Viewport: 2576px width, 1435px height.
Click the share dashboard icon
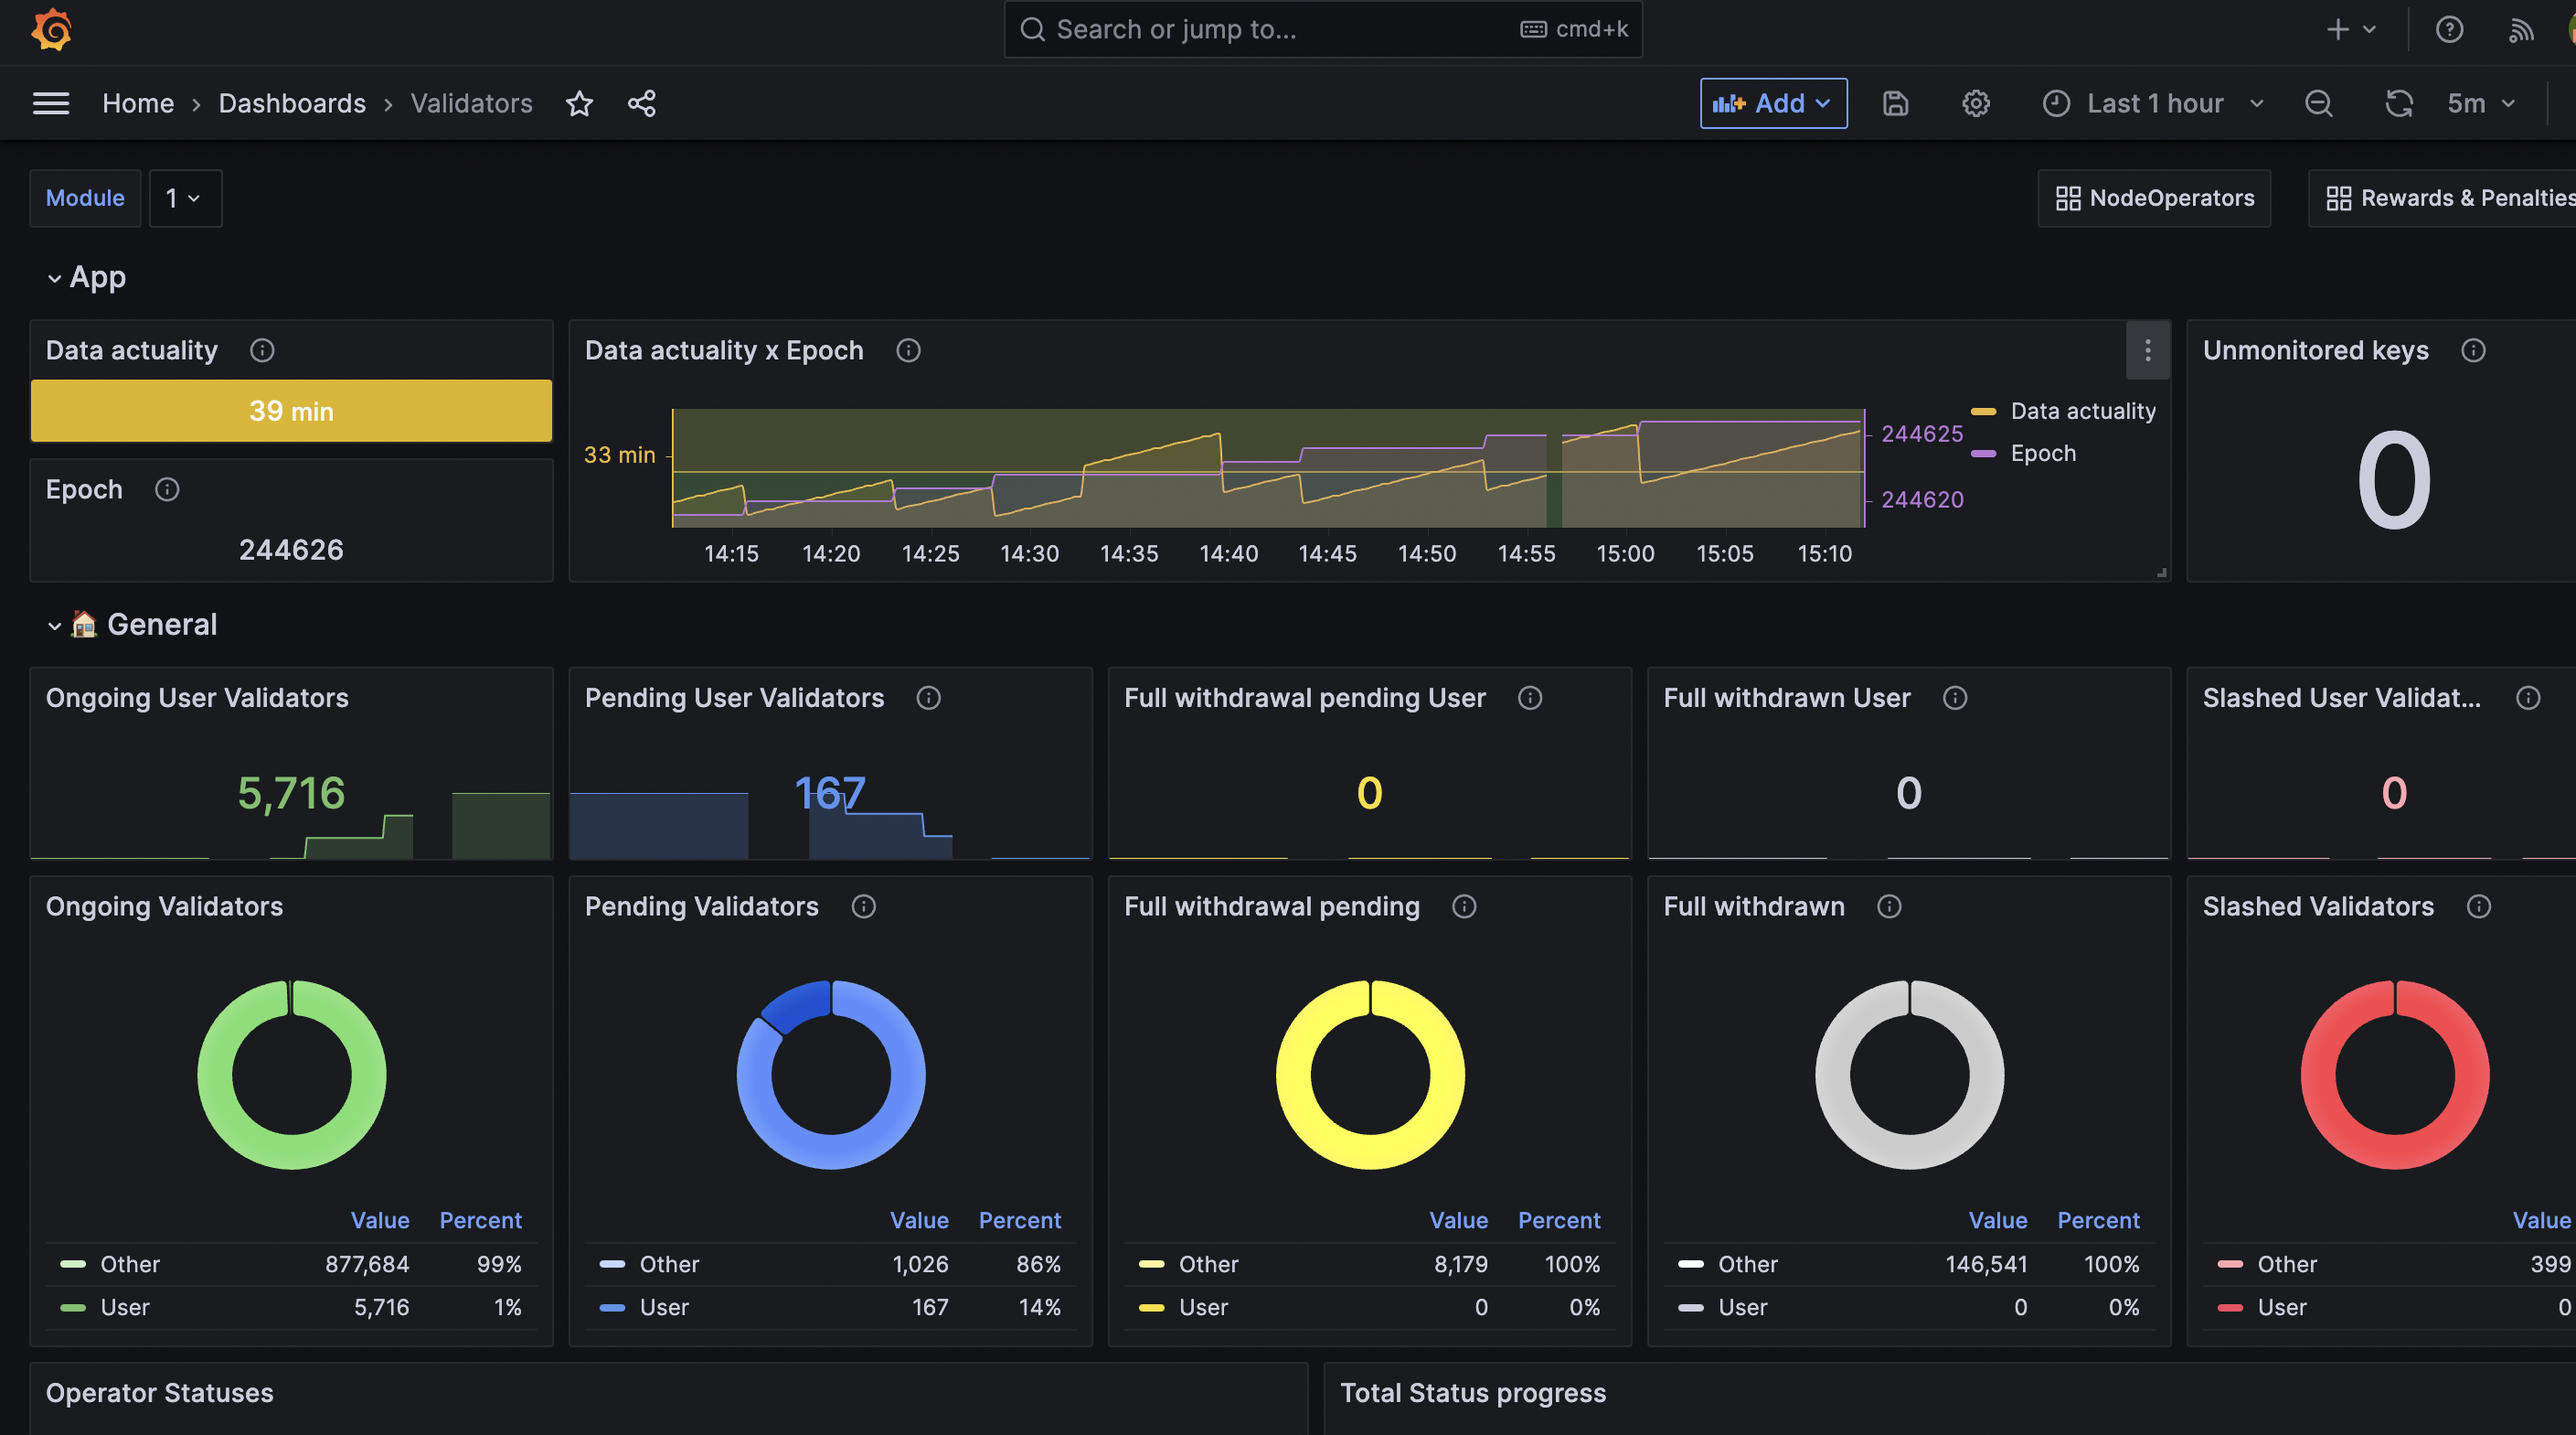tap(642, 103)
